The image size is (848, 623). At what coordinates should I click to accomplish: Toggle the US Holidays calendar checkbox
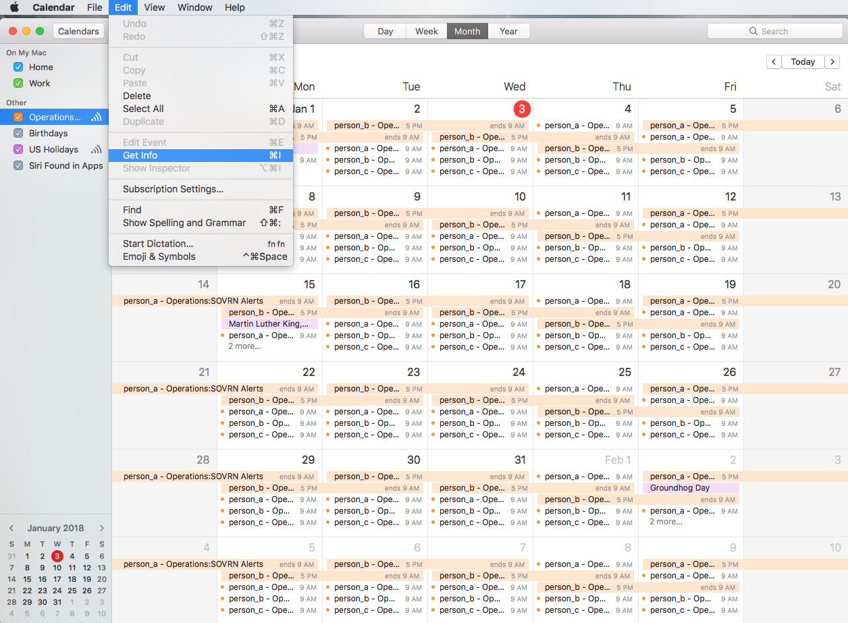pos(18,149)
